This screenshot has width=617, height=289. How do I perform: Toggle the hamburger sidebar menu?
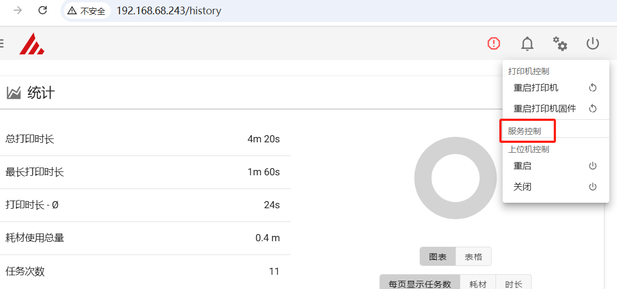click(x=2, y=43)
